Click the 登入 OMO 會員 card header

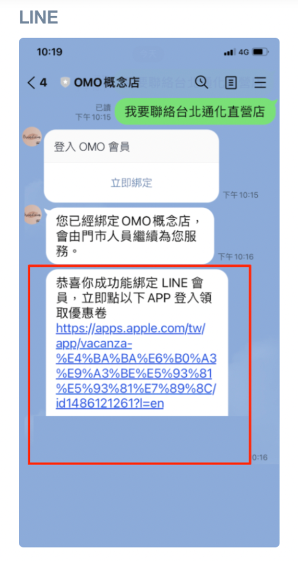pos(132,147)
